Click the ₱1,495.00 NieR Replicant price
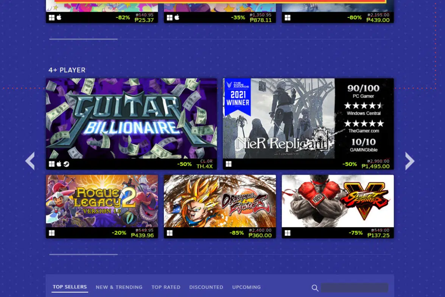Image resolution: width=445 pixels, height=297 pixels. point(375,166)
